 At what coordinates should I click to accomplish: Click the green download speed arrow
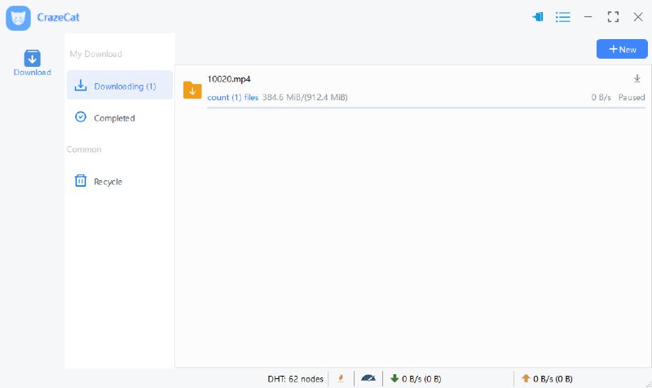tap(394, 378)
